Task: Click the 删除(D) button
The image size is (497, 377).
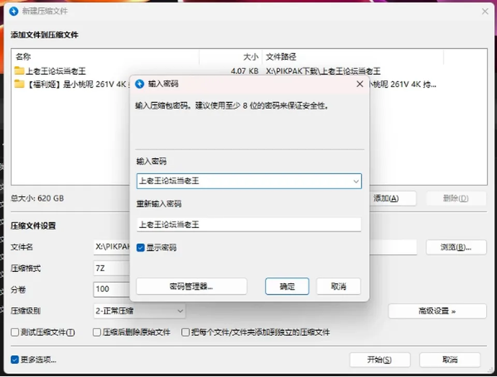Action: pos(456,199)
